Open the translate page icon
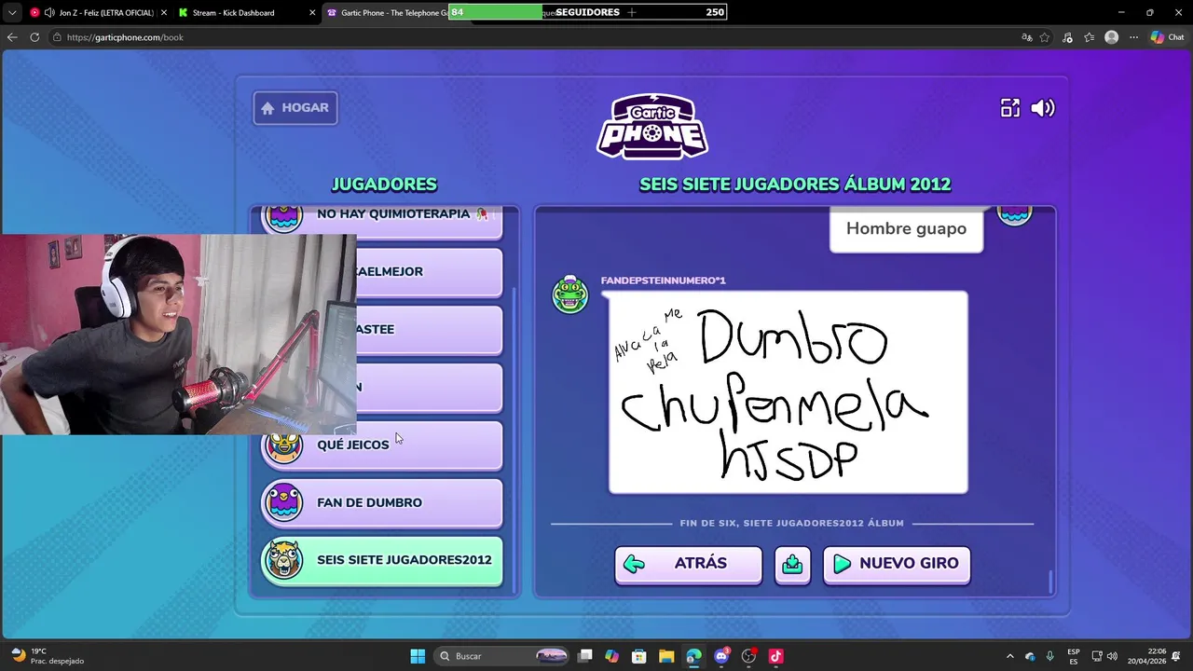1193x671 pixels. (x=1026, y=37)
